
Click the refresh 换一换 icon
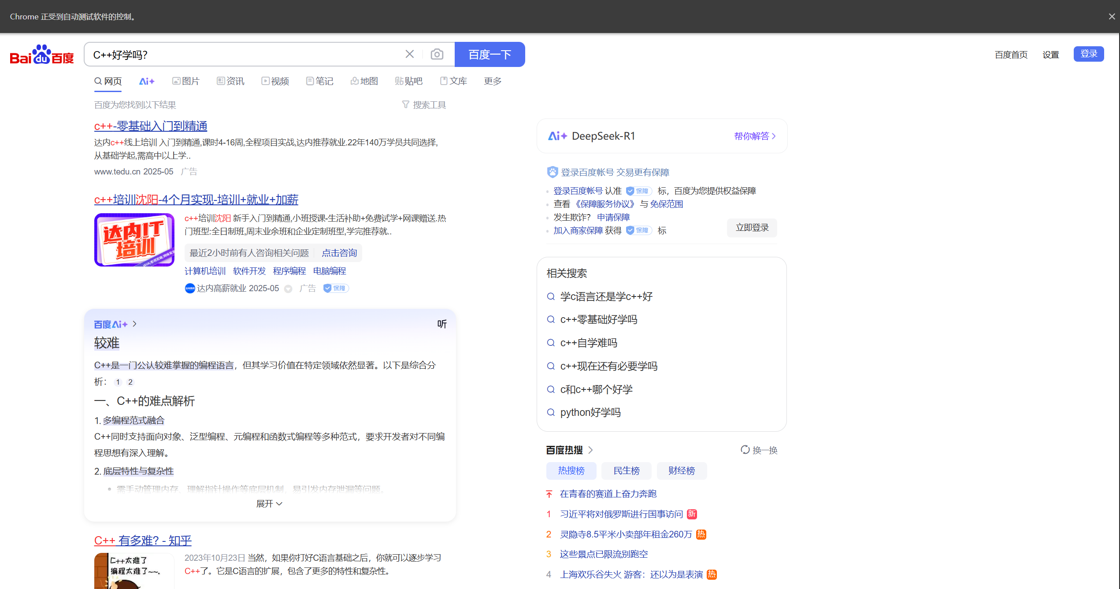pos(745,450)
